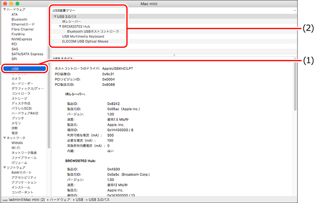Select SAS in the sidebar
This screenshot has width=315, height=203.
(x=15, y=49)
